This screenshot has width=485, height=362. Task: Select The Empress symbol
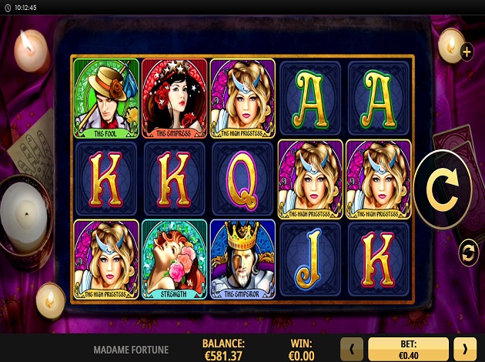point(175,98)
